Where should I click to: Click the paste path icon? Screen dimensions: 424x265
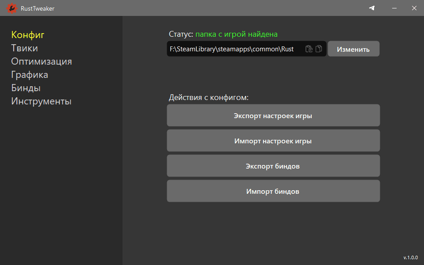pyautogui.click(x=309, y=49)
